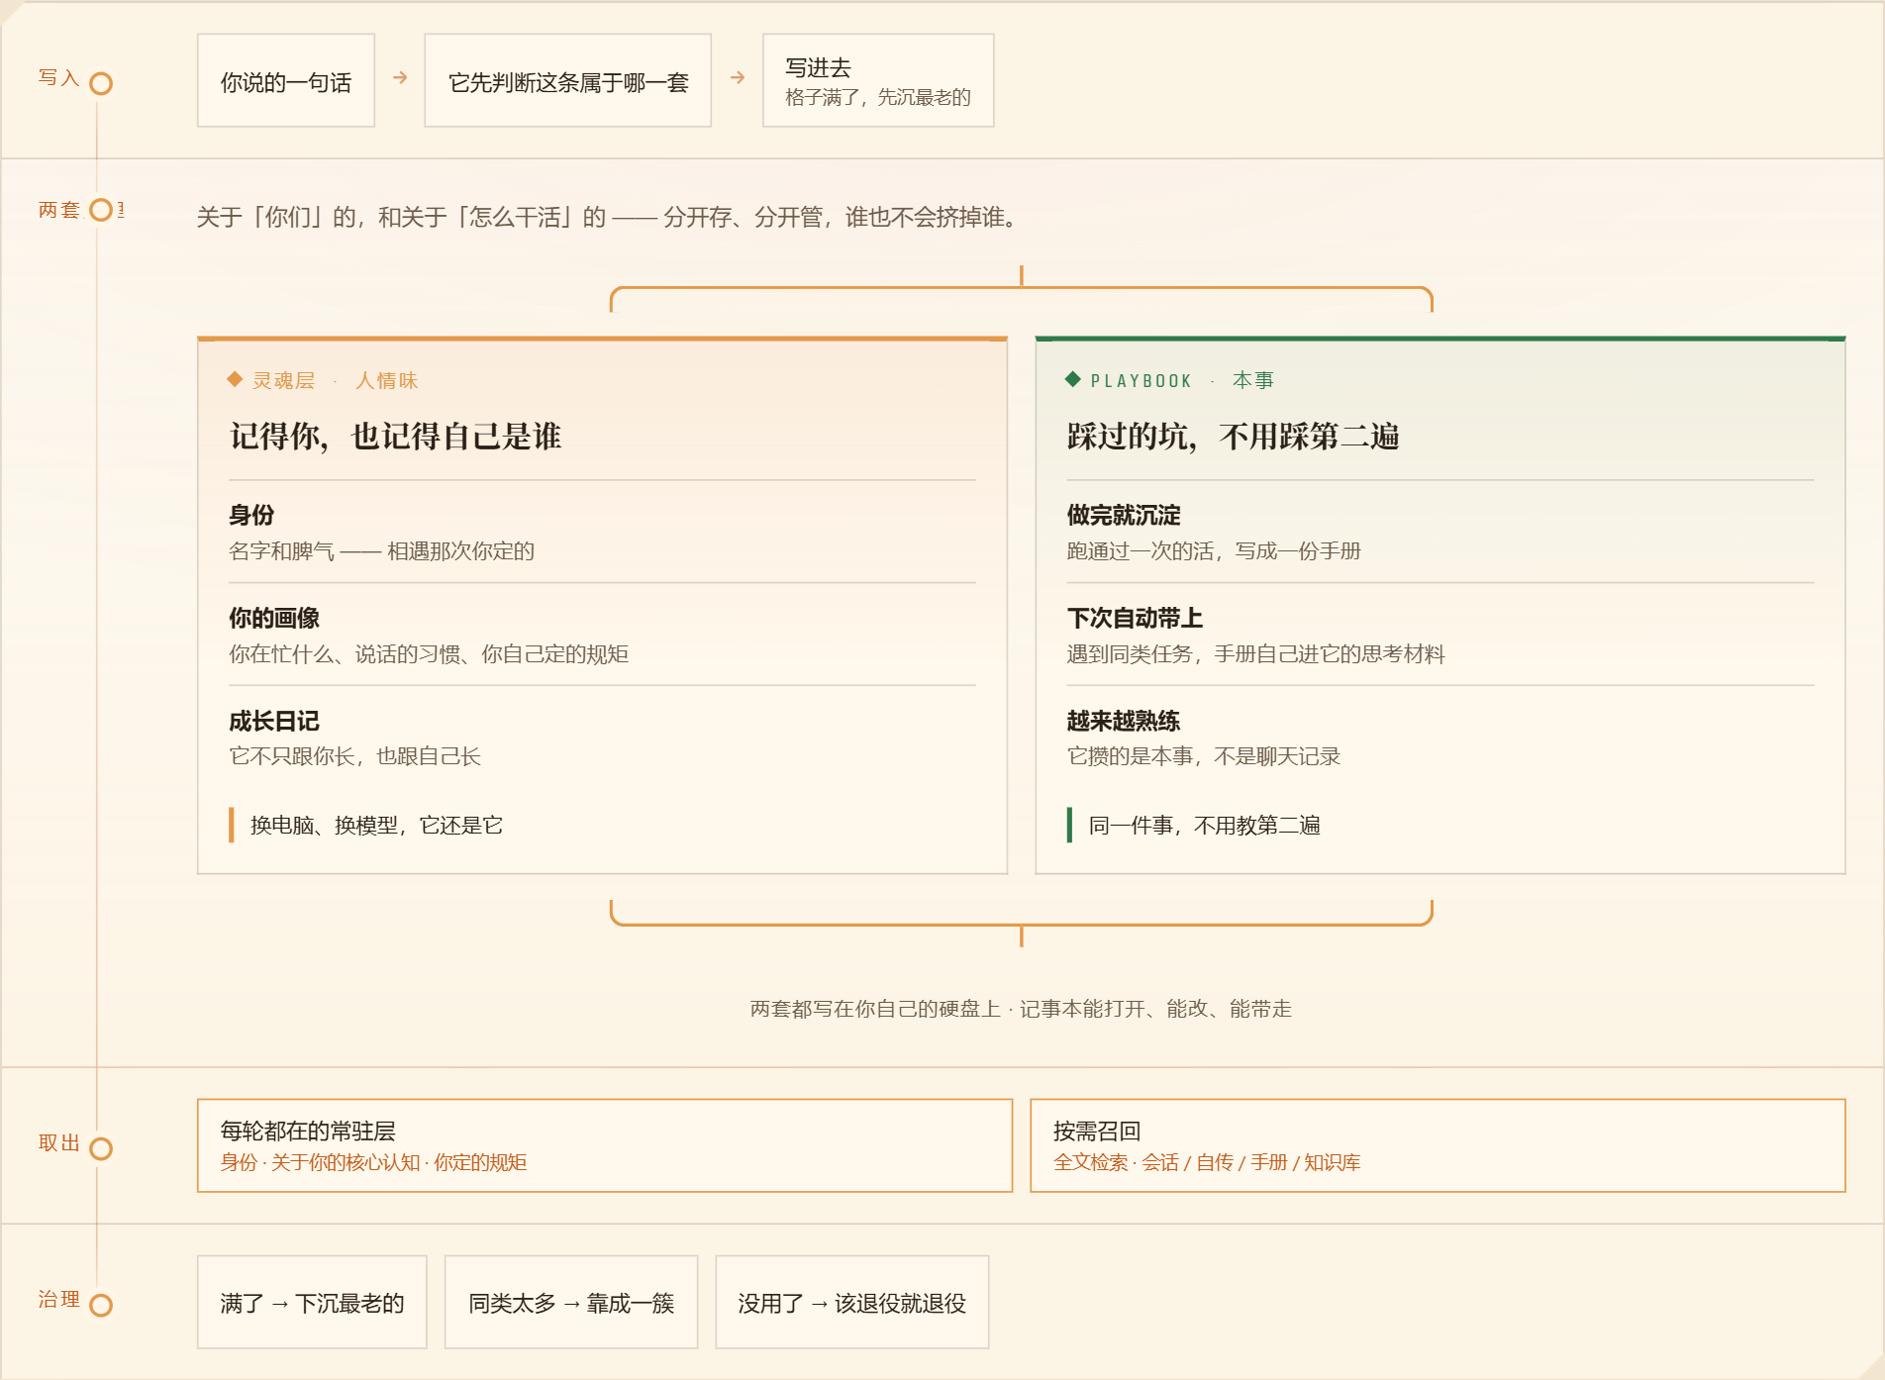Click text 它攒的是本事，不是聊天记录
The height and width of the screenshot is (1380, 1885).
[1203, 756]
